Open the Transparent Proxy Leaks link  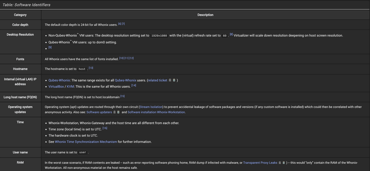(260, 163)
